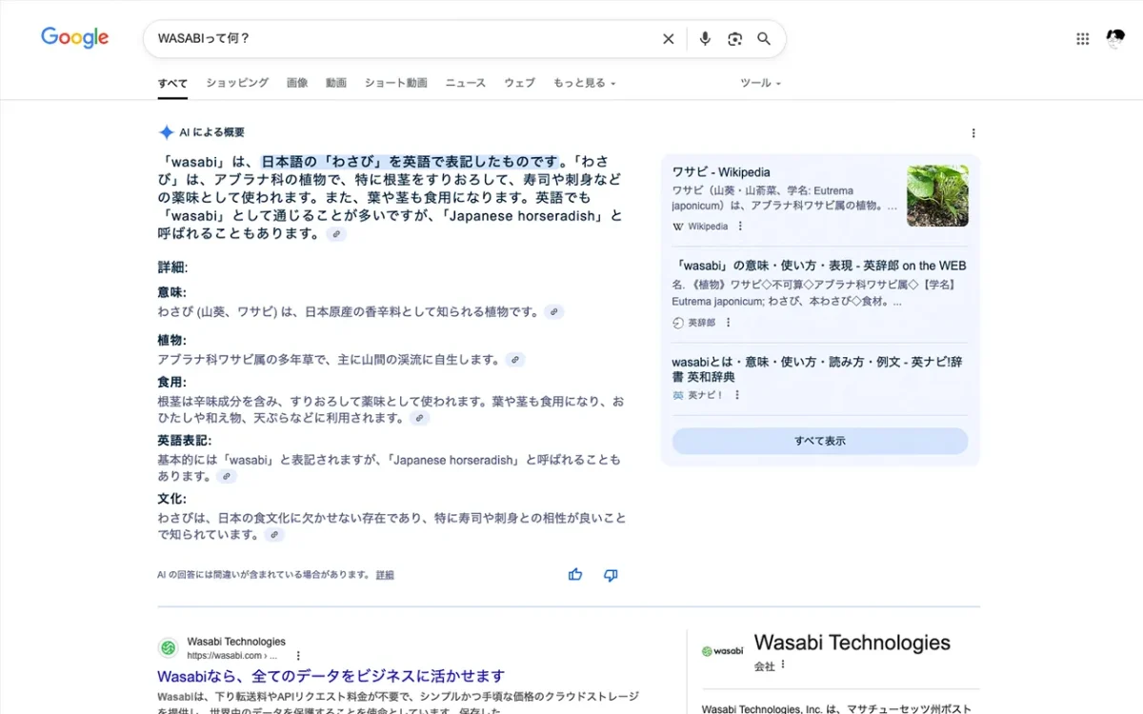1143x714 pixels.
Task: Open options beside 会社 in knowledge panel
Action: click(784, 664)
